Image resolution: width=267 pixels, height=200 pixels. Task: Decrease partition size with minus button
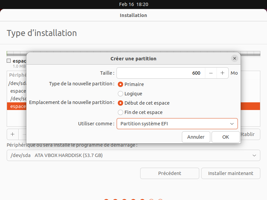click(211, 73)
